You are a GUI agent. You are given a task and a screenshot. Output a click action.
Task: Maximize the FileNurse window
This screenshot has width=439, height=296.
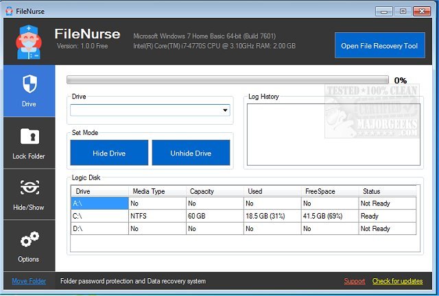[x=403, y=12]
